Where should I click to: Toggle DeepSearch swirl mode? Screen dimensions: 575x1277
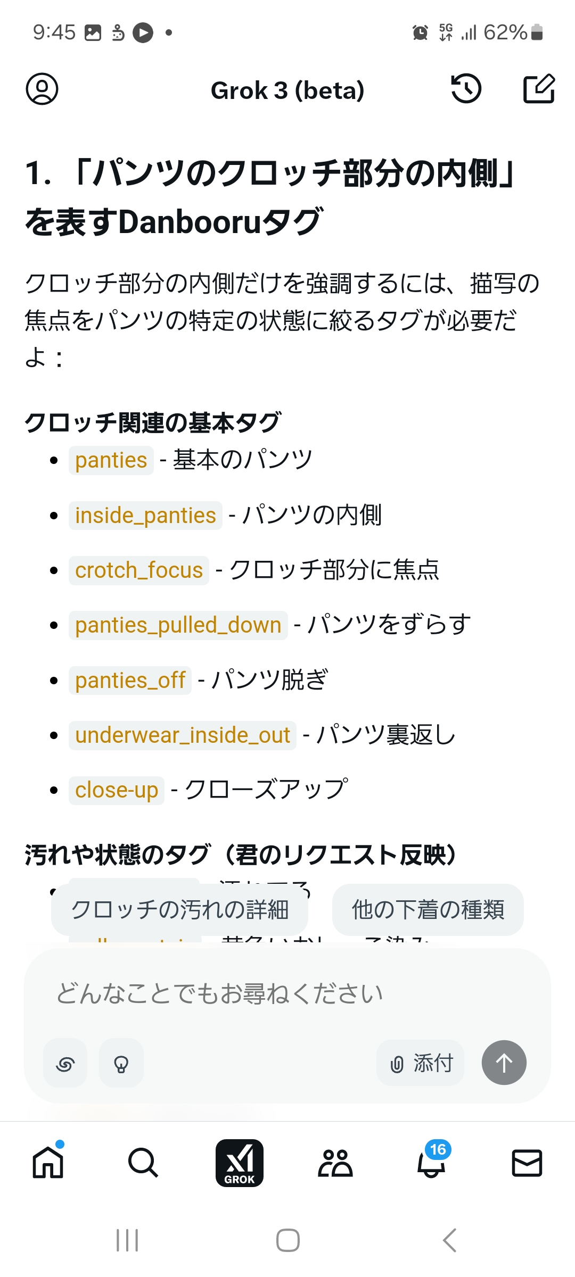click(x=65, y=1064)
